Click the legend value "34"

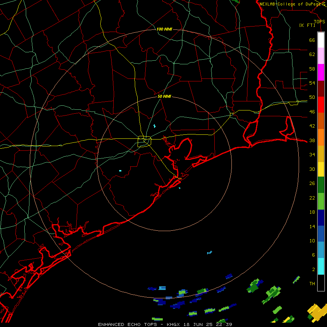312,155
